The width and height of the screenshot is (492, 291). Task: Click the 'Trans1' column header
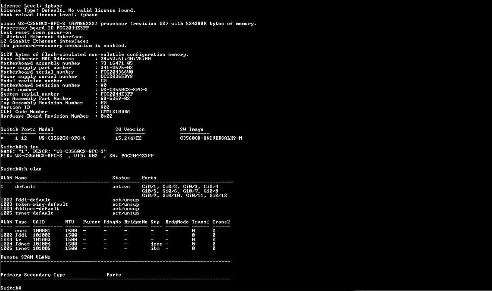[x=201, y=222]
